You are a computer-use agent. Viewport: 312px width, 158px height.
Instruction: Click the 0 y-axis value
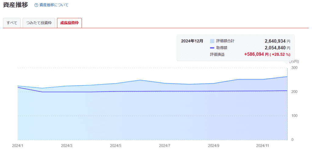click(292, 140)
